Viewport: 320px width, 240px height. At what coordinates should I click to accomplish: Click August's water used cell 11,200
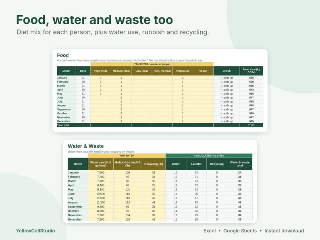tap(101, 203)
